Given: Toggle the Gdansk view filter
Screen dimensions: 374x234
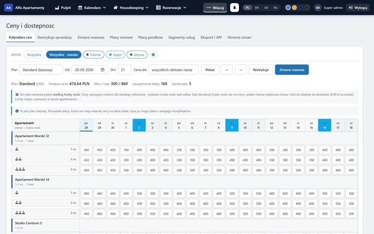Looking at the screenshot, I should coord(94,55).
